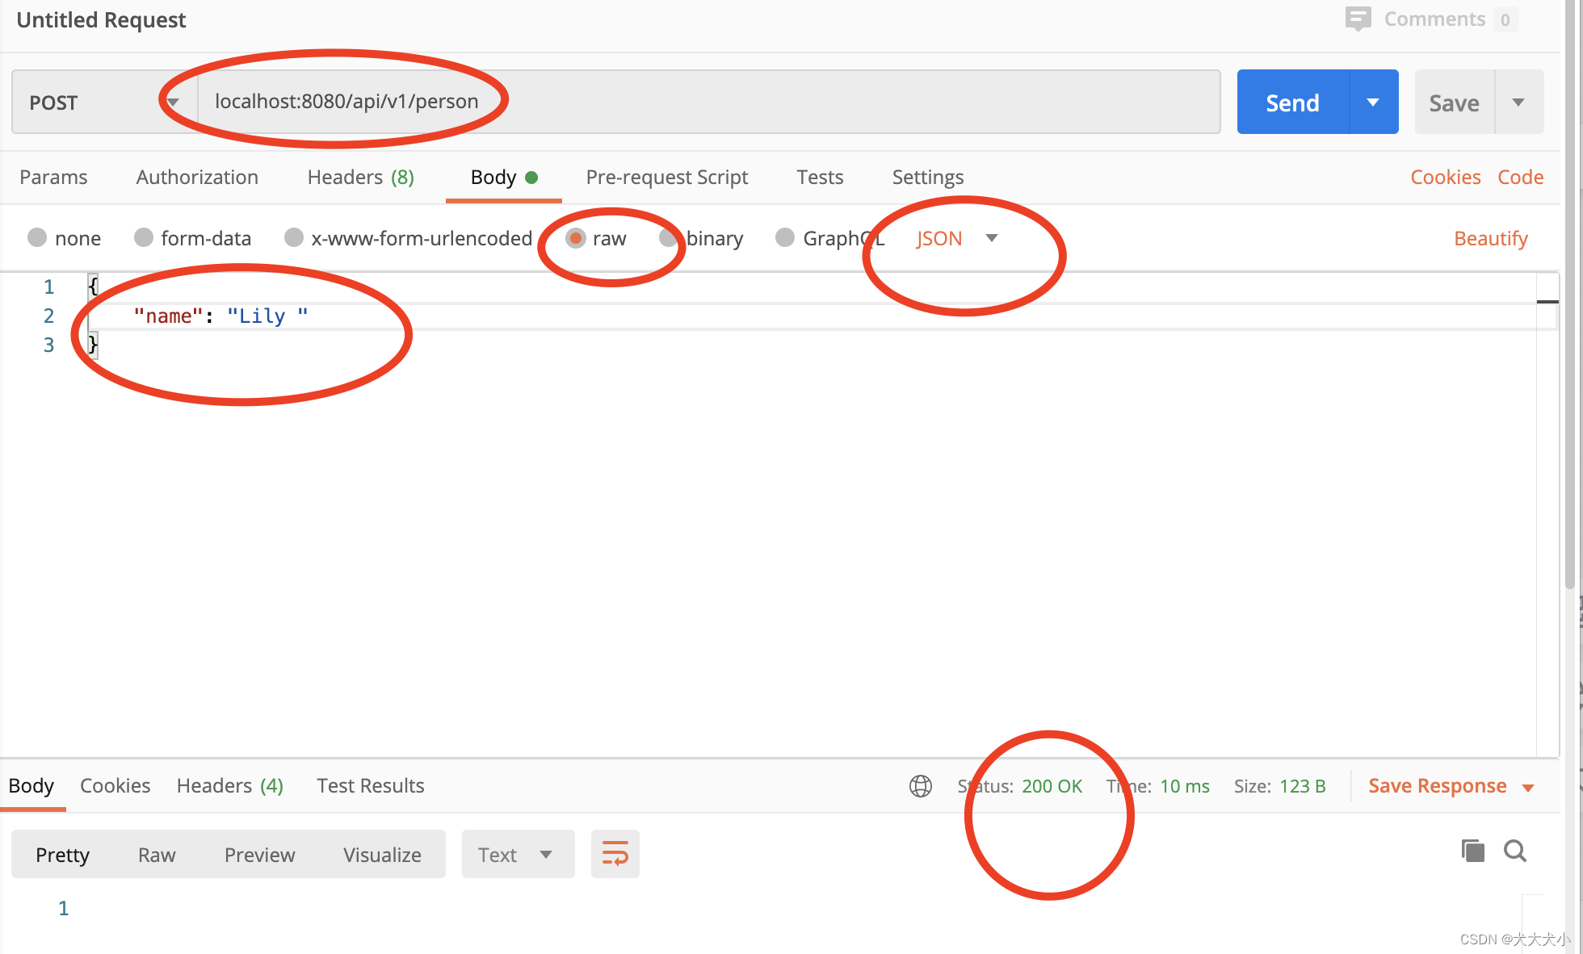Click into the request URL field
This screenshot has width=1583, height=954.
pyautogui.click(x=703, y=102)
